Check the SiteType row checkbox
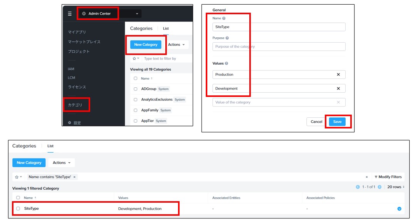The image size is (415, 220). point(18,208)
